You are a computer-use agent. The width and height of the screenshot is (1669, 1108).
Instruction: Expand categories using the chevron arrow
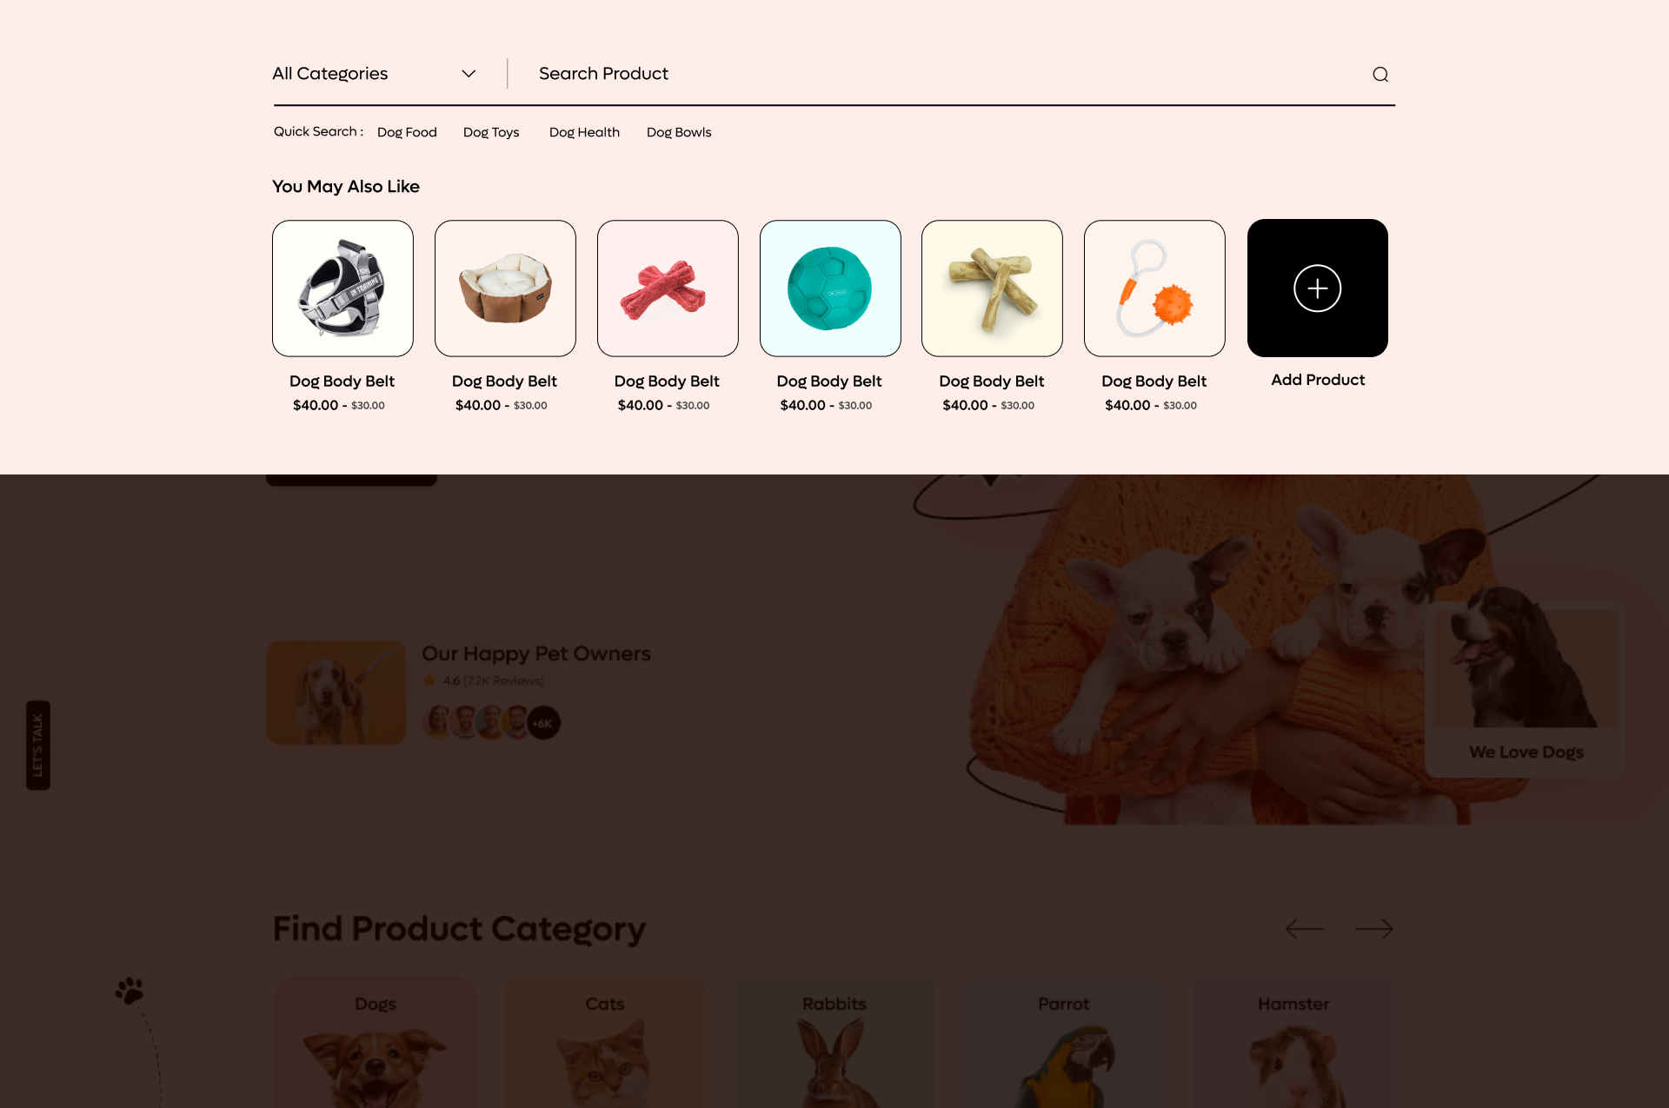coord(469,74)
